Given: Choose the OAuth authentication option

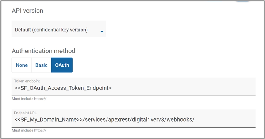Looking at the screenshot, I should click(x=62, y=65).
